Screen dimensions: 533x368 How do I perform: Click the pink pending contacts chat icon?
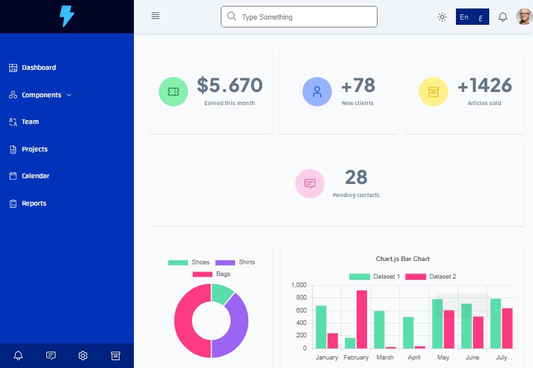coord(310,183)
